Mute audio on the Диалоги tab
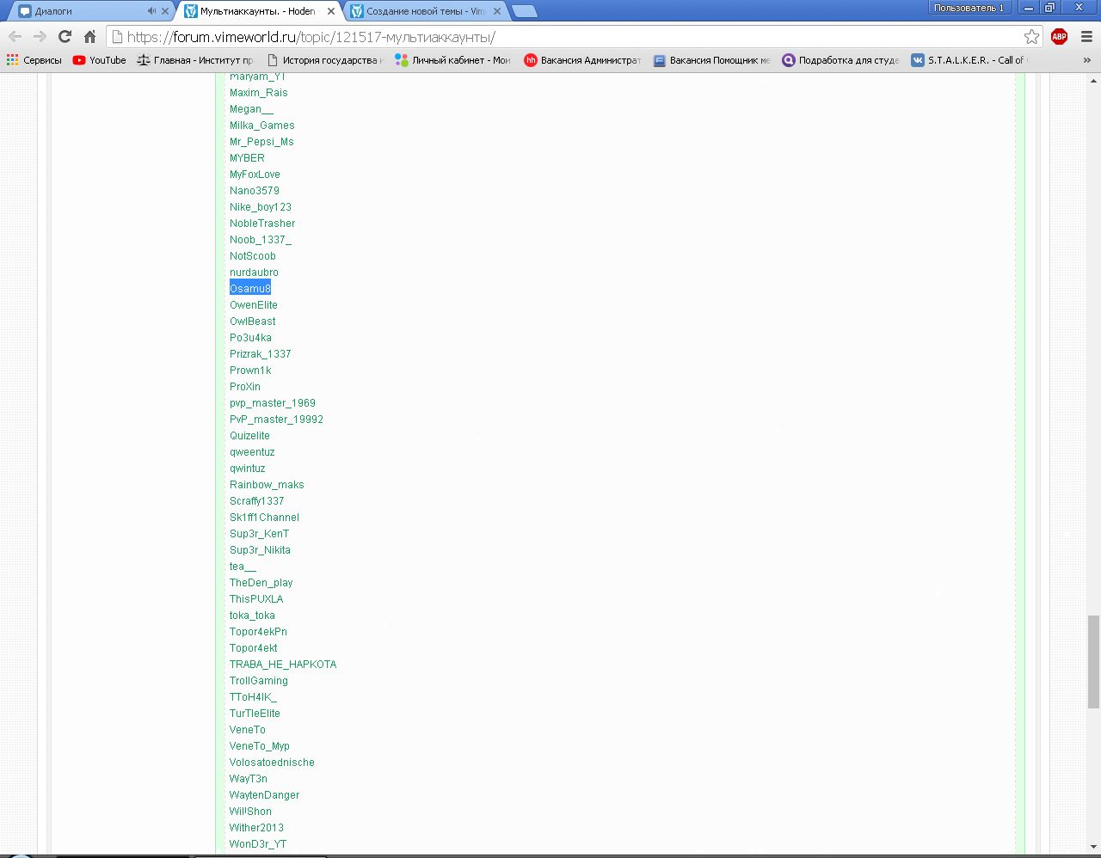Image resolution: width=1101 pixels, height=858 pixels. (151, 11)
